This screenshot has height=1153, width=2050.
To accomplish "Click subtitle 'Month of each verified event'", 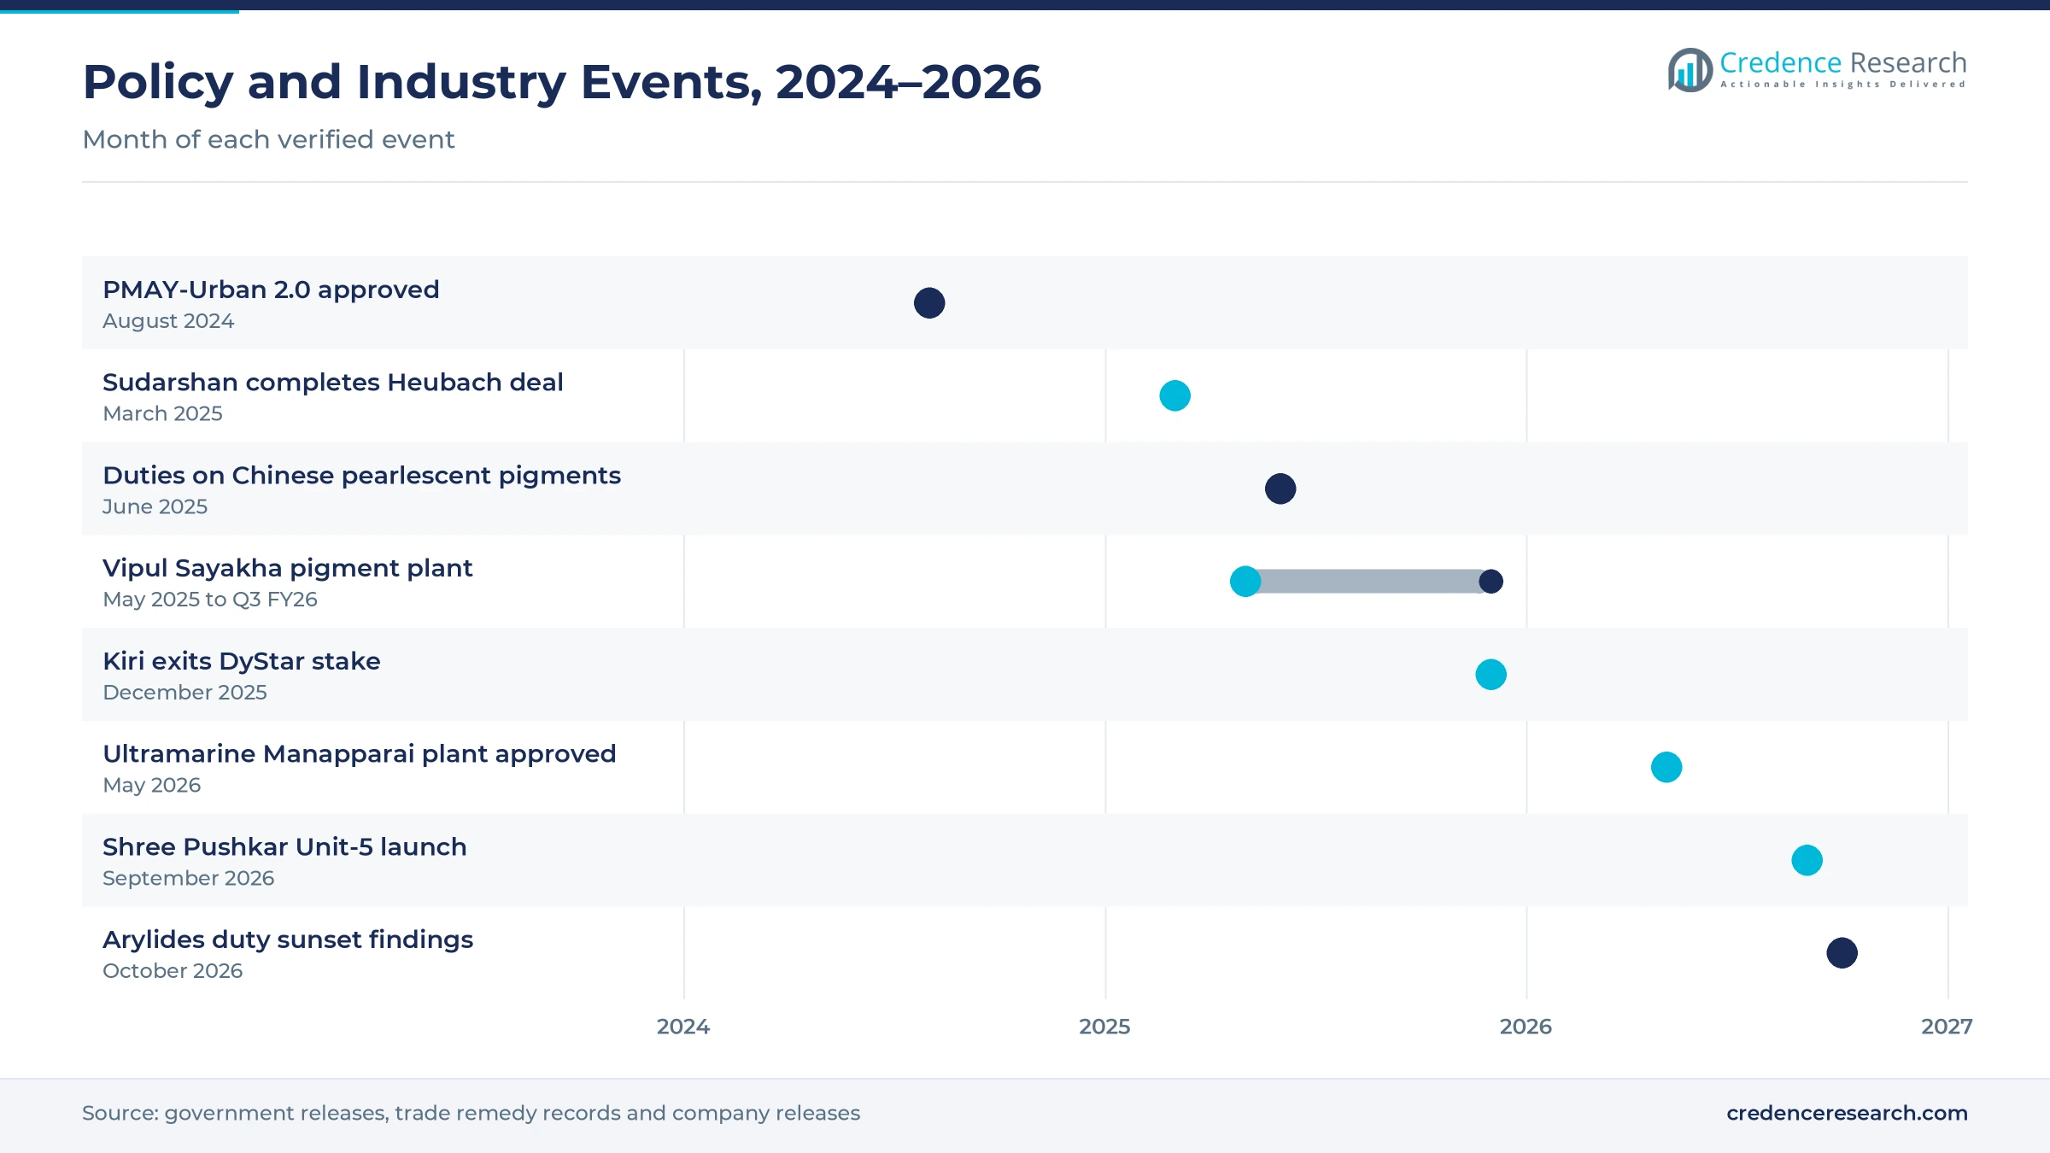I will point(268,139).
